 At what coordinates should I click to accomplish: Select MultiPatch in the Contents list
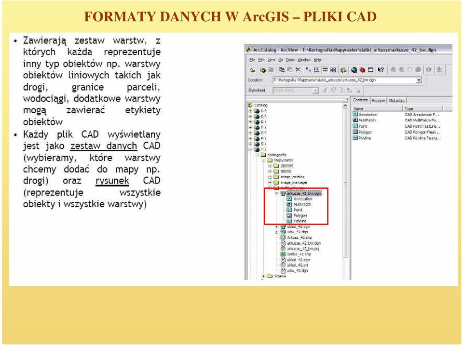[x=365, y=120]
